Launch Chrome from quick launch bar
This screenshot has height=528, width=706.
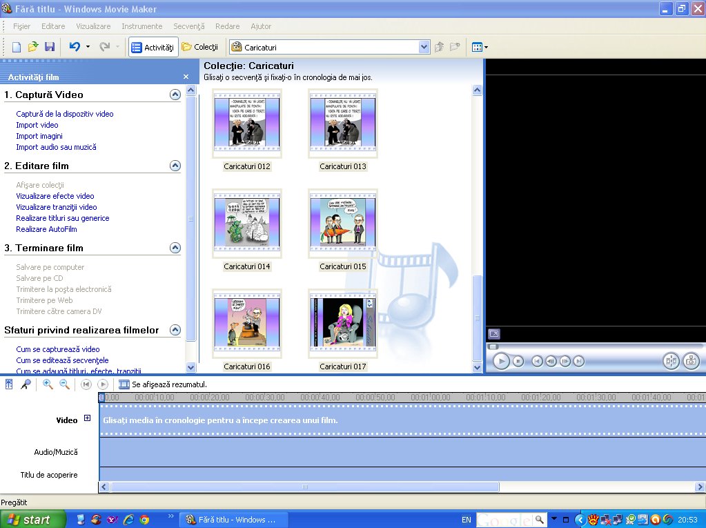(x=144, y=520)
